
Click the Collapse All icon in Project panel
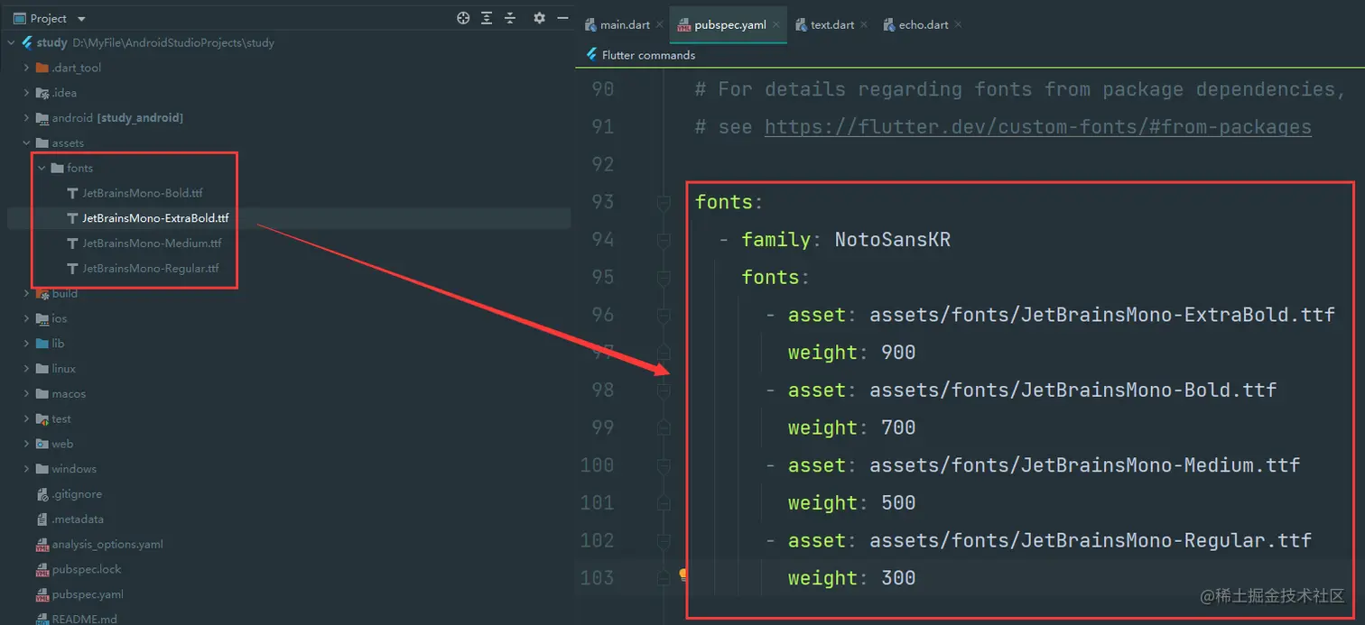[510, 18]
